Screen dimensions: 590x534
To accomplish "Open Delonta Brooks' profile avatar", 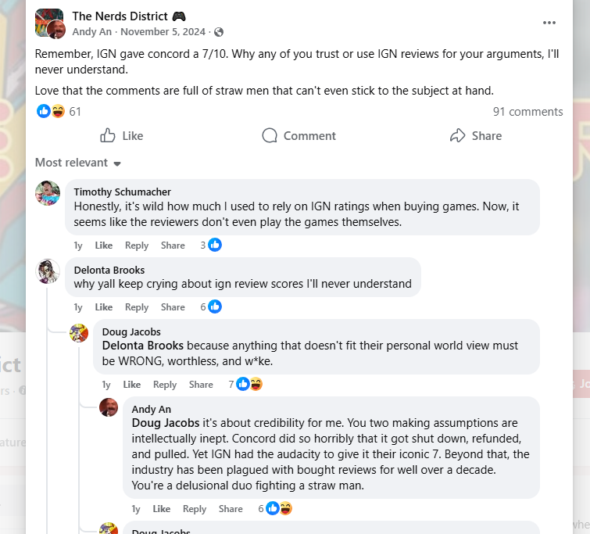I will click(48, 271).
